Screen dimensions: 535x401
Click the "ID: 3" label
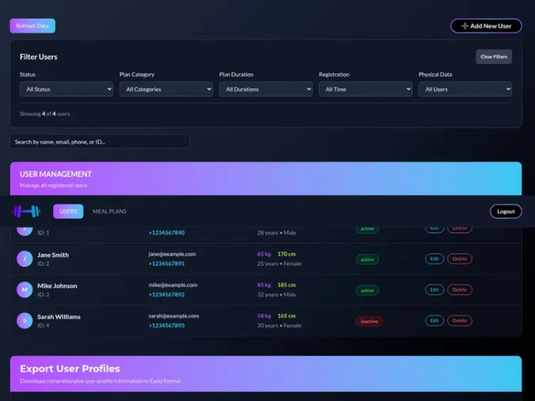tap(43, 295)
